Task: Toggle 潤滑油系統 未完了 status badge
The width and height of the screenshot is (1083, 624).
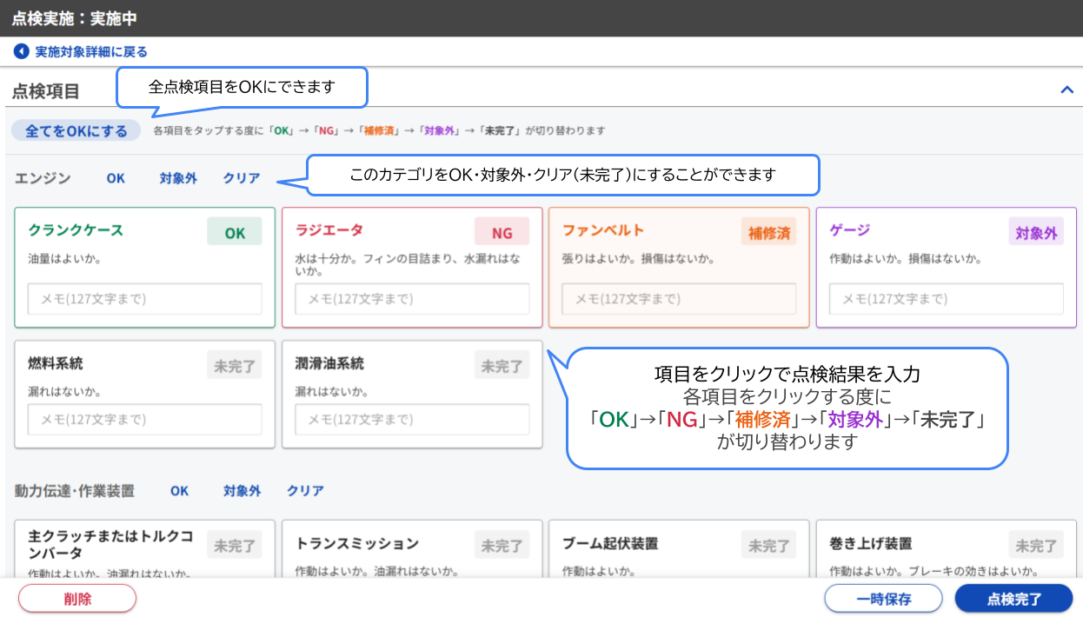Action: pyautogui.click(x=502, y=365)
